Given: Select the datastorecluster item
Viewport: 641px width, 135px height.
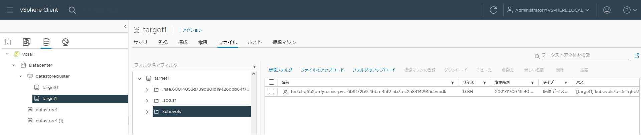Looking at the screenshot, I should (x=52, y=76).
